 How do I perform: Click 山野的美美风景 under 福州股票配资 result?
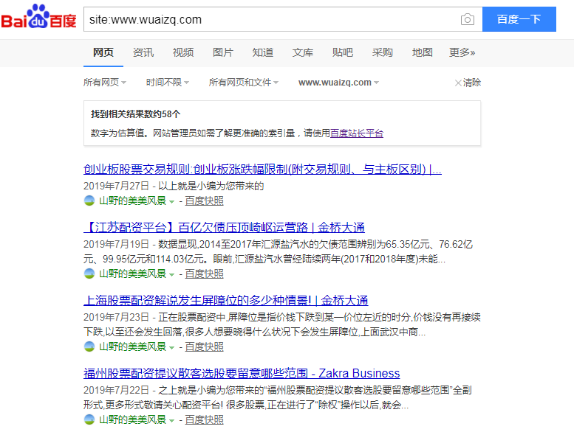point(132,419)
